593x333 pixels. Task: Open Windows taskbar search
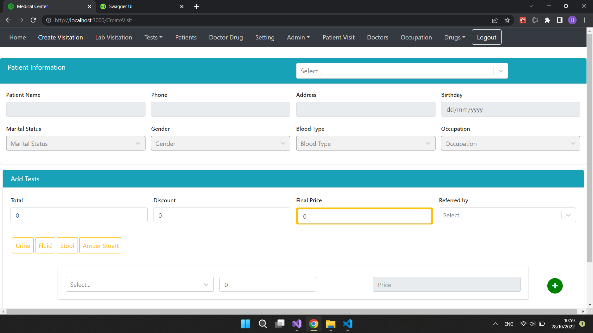pyautogui.click(x=263, y=324)
